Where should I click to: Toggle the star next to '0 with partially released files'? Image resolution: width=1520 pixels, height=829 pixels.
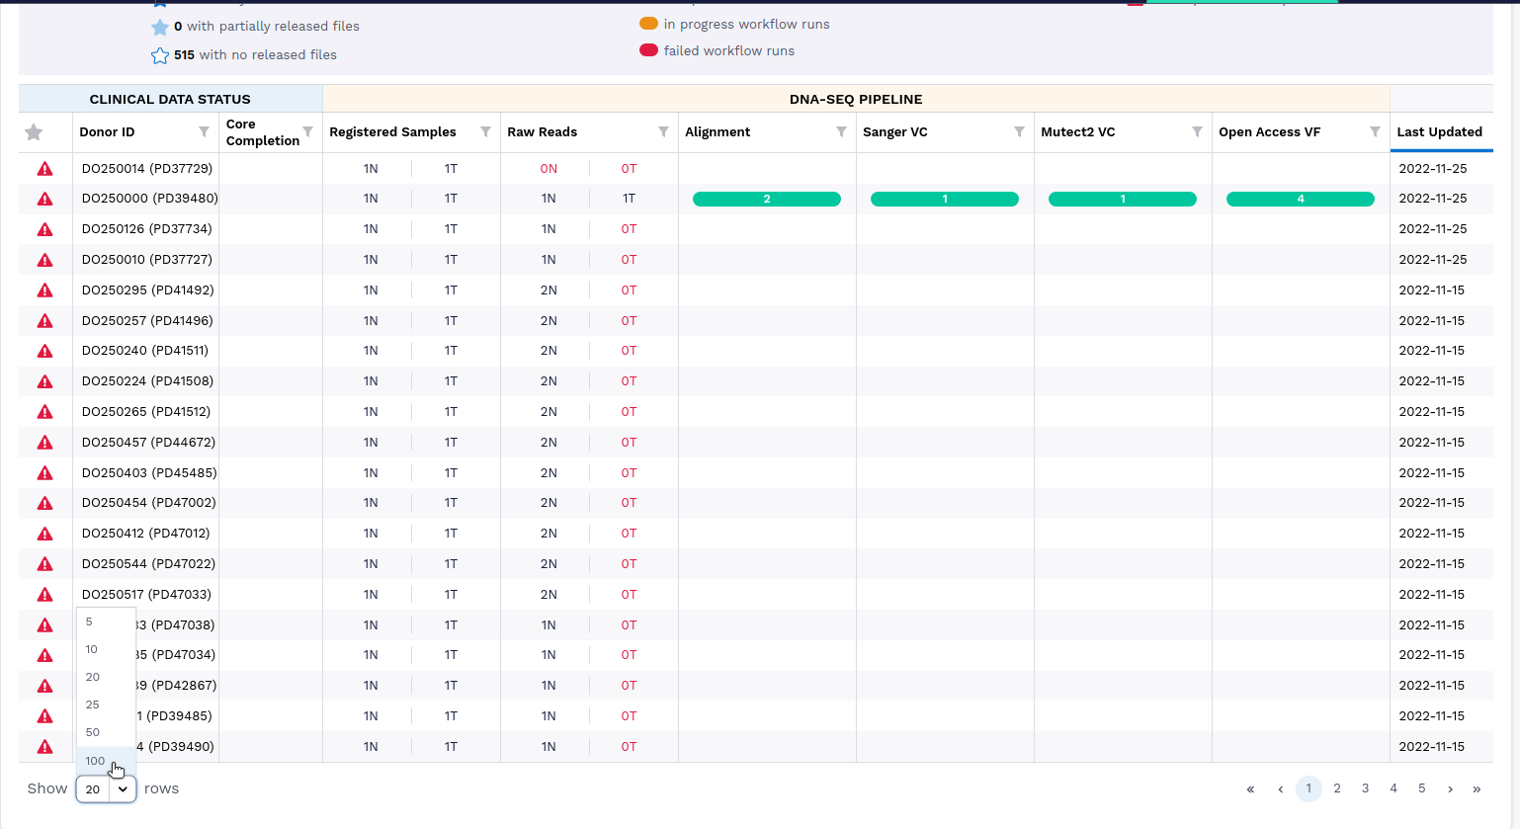(160, 26)
